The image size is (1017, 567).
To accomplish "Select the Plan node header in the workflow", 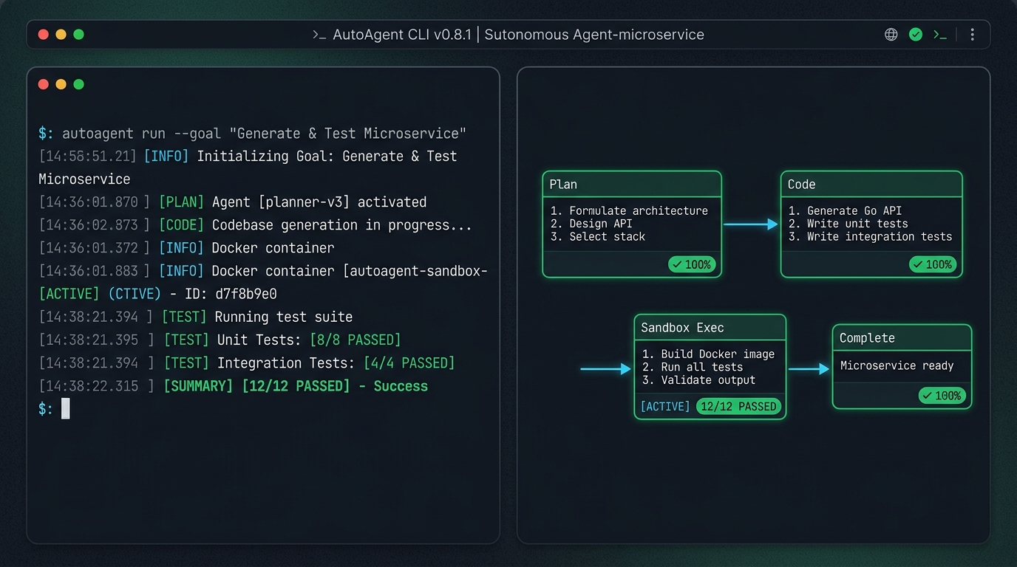I will pos(632,185).
